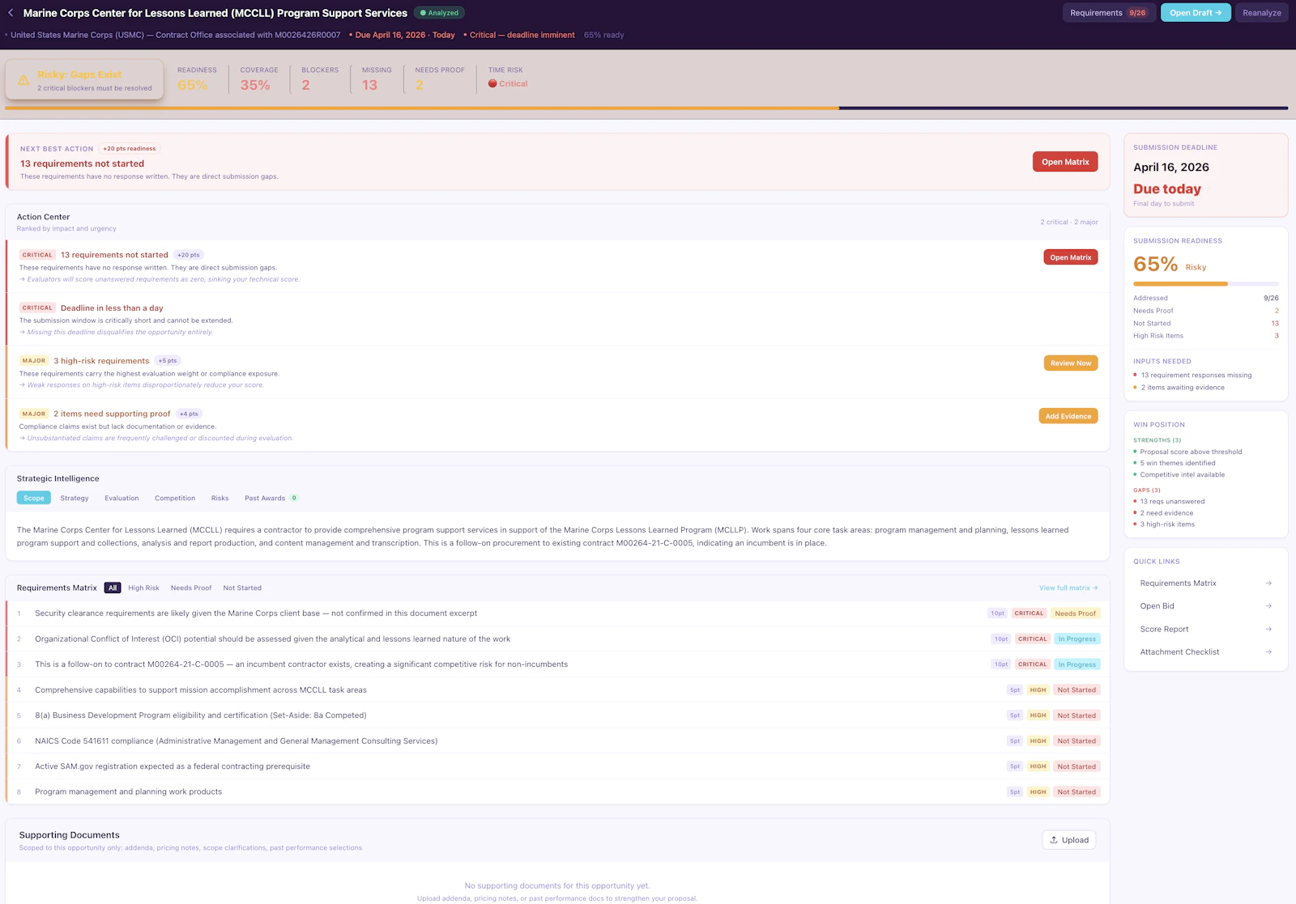Click the +20 pts readiness pill

(130, 149)
